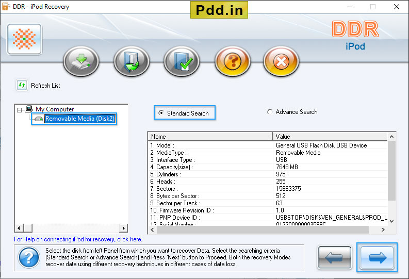Select the '6. Heads :' row
409x279 pixels.
pyautogui.click(x=268, y=182)
